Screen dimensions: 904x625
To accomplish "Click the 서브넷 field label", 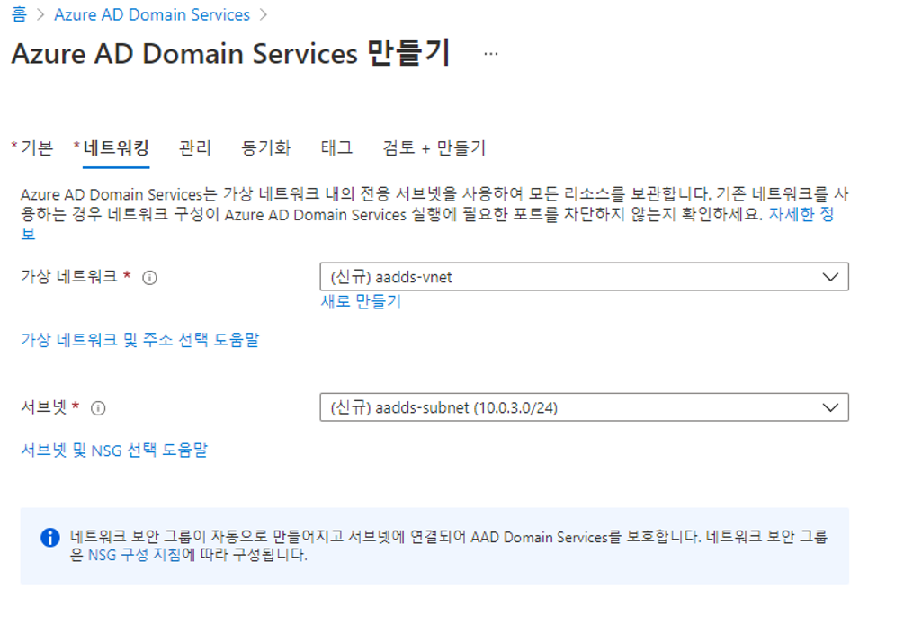I will coord(44,406).
